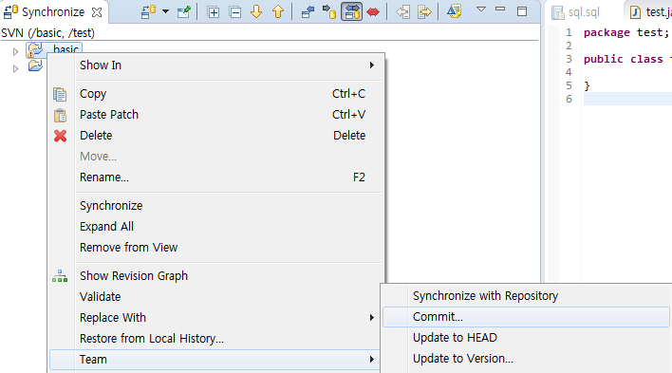The height and width of the screenshot is (373, 672).
Task: Click Commit... in Team submenu
Action: [526, 317]
